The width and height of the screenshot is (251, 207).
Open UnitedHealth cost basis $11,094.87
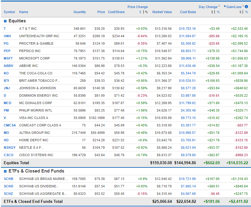coord(187,36)
